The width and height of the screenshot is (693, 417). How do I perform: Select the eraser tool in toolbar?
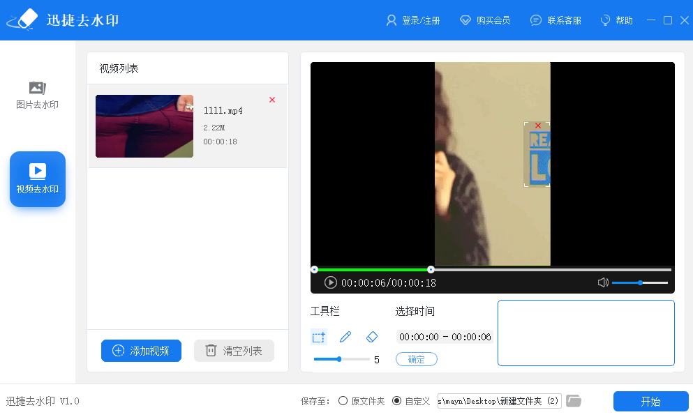click(x=372, y=337)
